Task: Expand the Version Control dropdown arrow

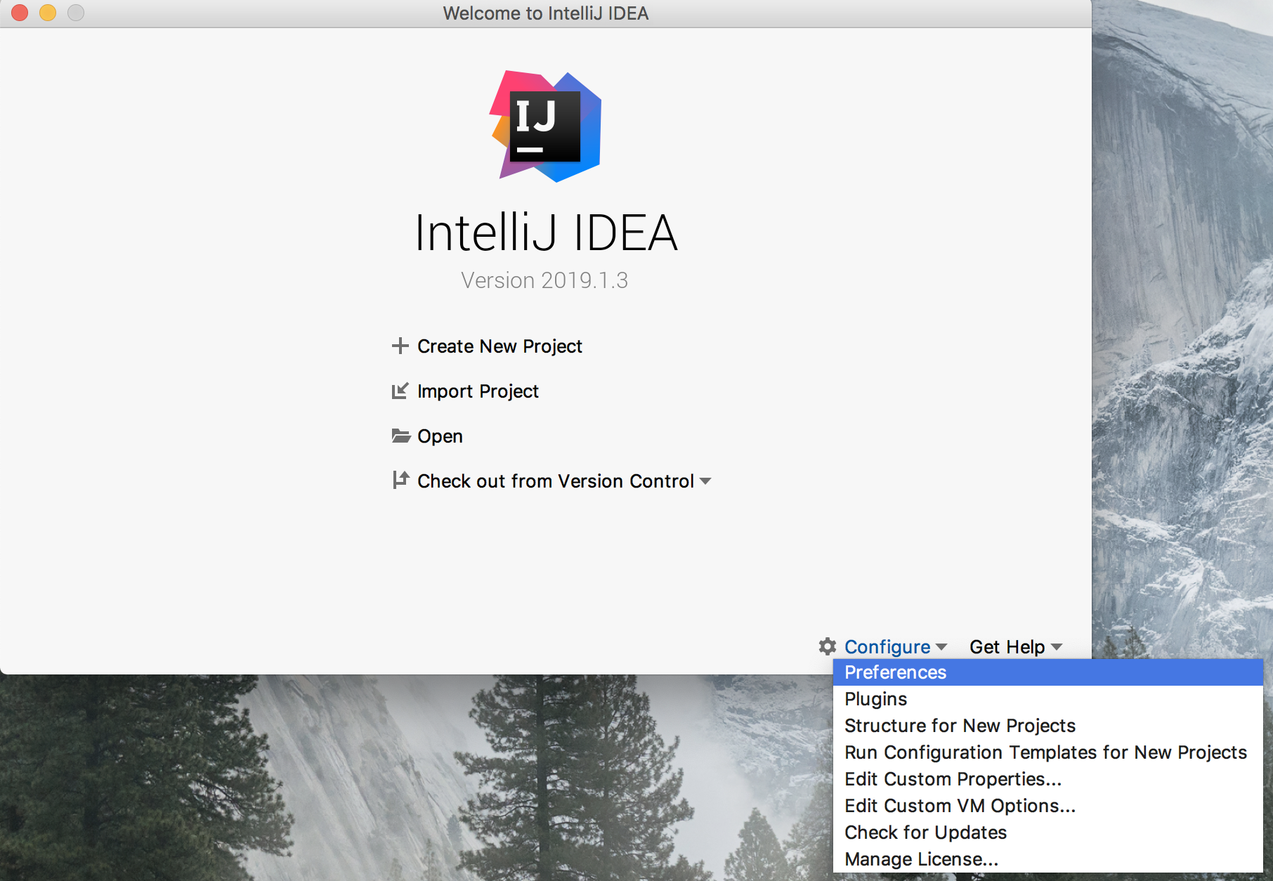Action: [705, 481]
